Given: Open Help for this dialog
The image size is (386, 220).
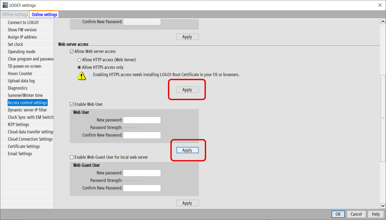Looking at the screenshot, I should click(x=376, y=214).
